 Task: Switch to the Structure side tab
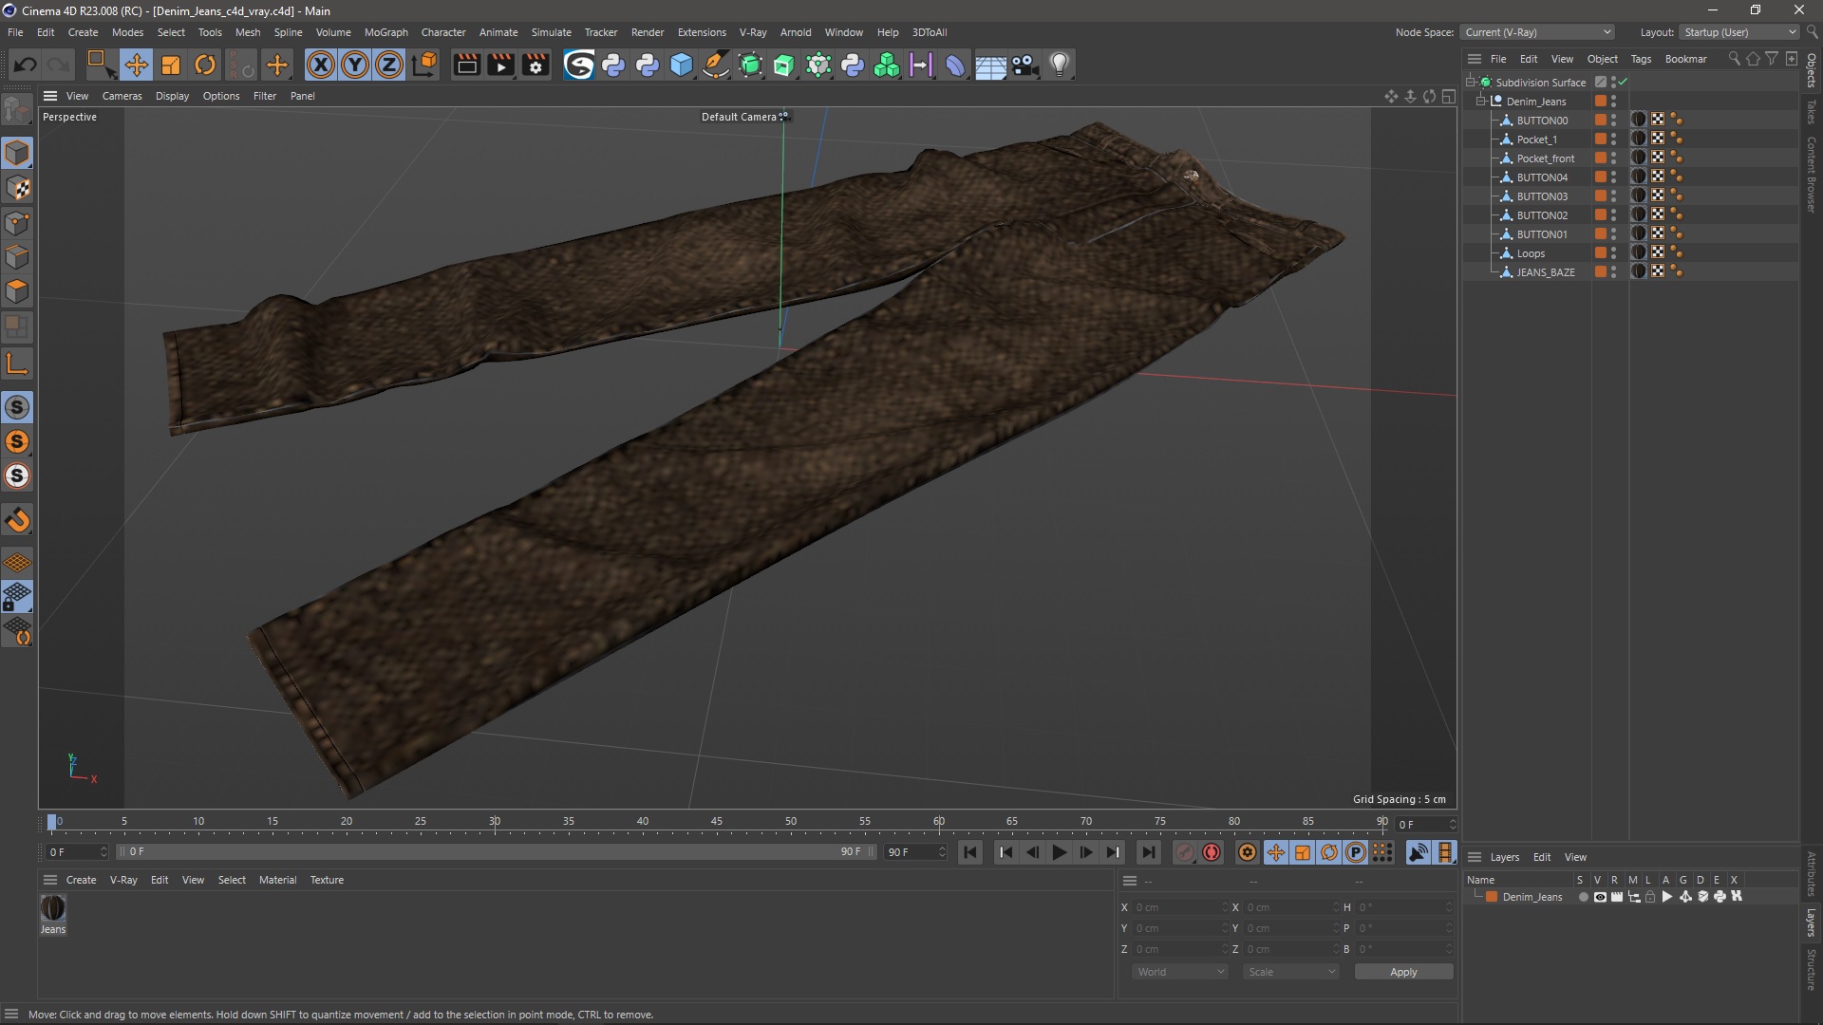pos(1811,969)
